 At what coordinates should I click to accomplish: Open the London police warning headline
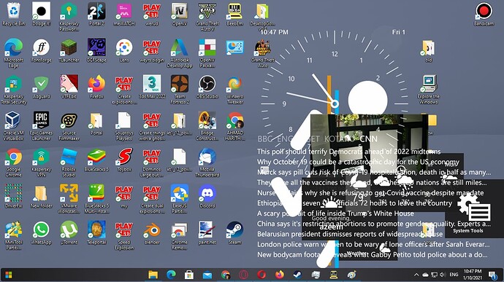point(373,244)
